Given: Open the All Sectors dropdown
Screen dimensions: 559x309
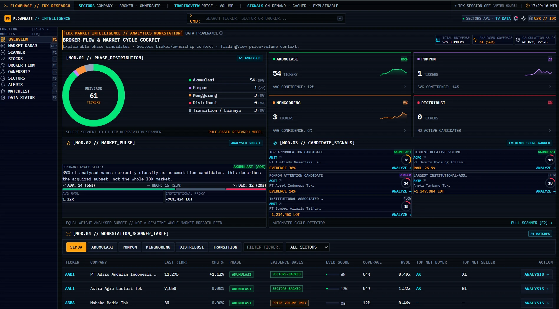Looking at the screenshot, I should pos(308,247).
